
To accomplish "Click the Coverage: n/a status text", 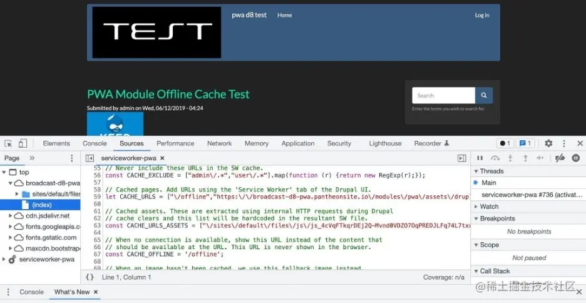I will 444,277.
